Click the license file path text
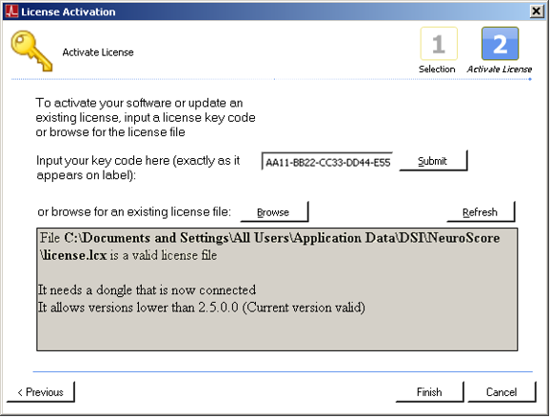 point(269,247)
